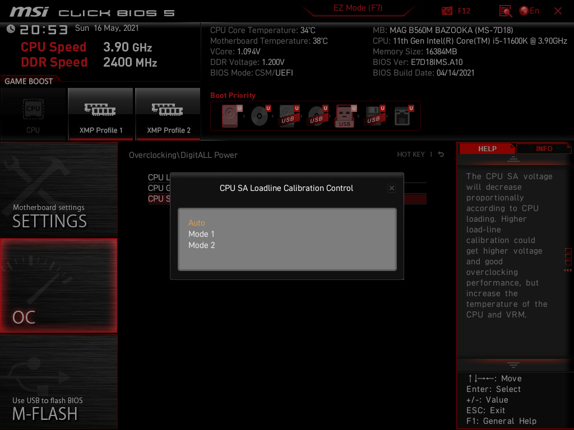Enable XMP Profile 2
The height and width of the screenshot is (430, 574).
click(168, 114)
